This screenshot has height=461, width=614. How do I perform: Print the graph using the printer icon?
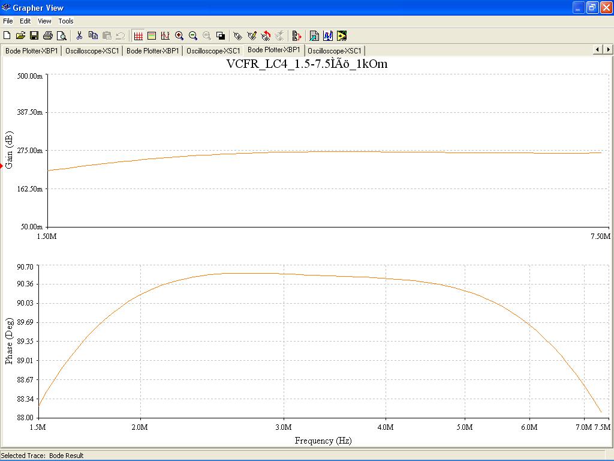pyautogui.click(x=48, y=35)
